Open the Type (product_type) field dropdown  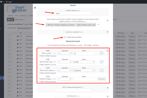pyautogui.click(x=48, y=62)
